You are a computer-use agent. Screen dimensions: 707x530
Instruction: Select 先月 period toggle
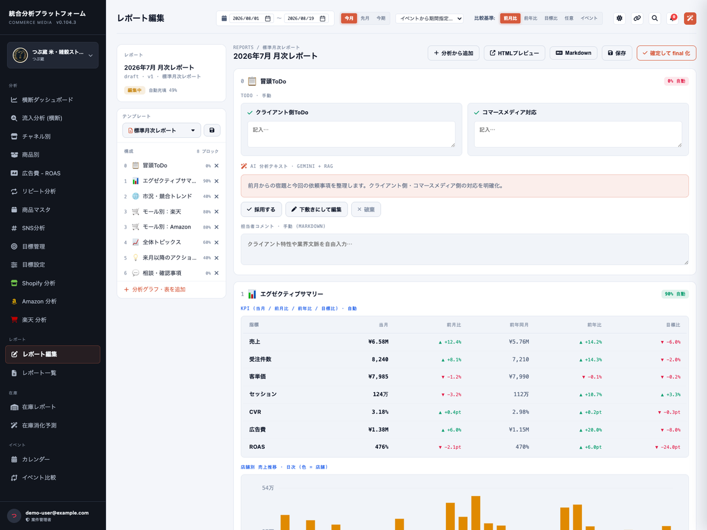tap(365, 18)
